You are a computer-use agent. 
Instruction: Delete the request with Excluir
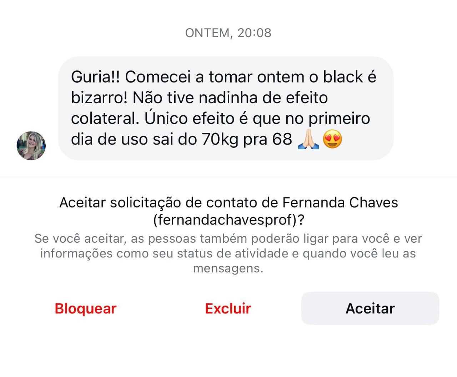(x=228, y=308)
